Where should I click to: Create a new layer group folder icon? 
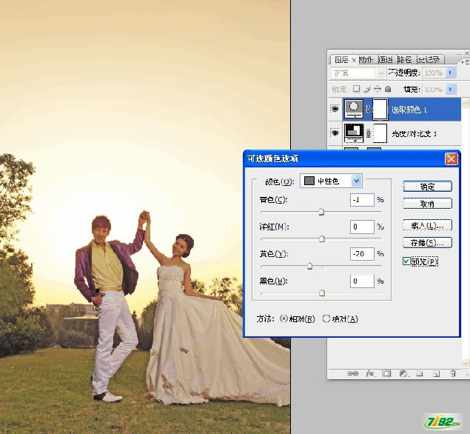[420, 373]
